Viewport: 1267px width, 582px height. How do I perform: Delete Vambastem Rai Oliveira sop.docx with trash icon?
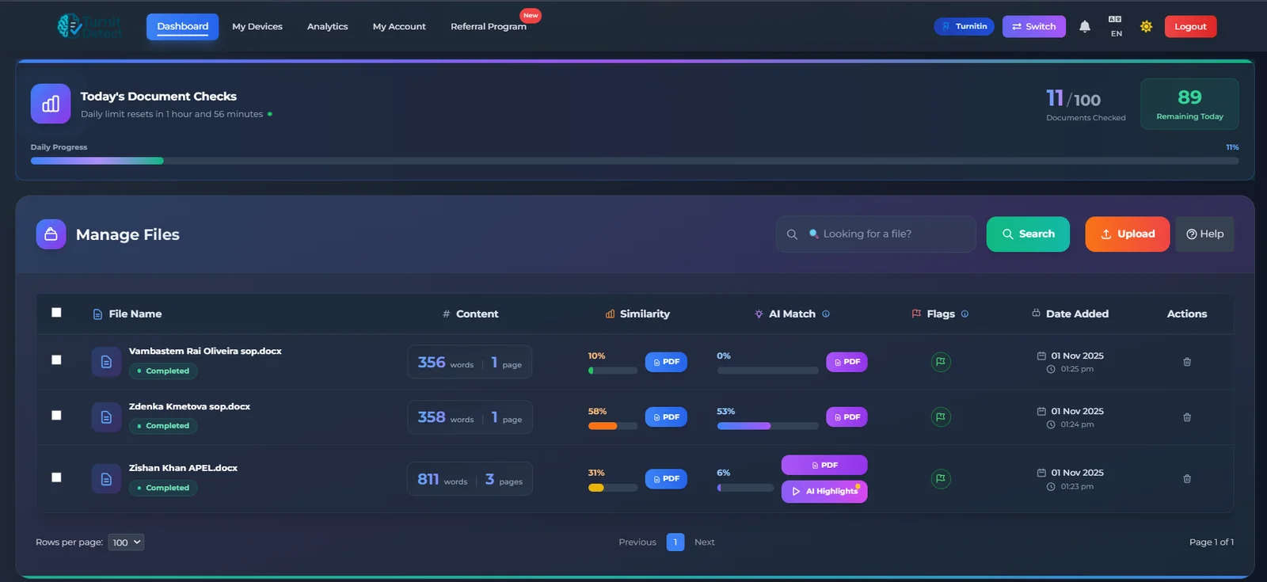pyautogui.click(x=1187, y=362)
